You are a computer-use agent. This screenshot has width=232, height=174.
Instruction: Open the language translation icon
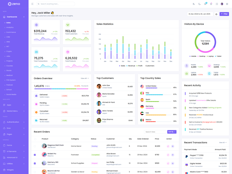(x=193, y=4)
